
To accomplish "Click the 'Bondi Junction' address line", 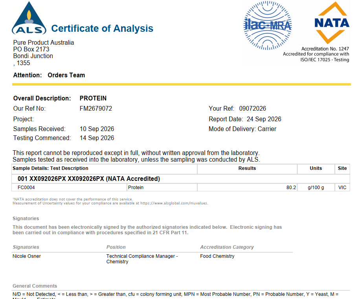I will (33, 56).
